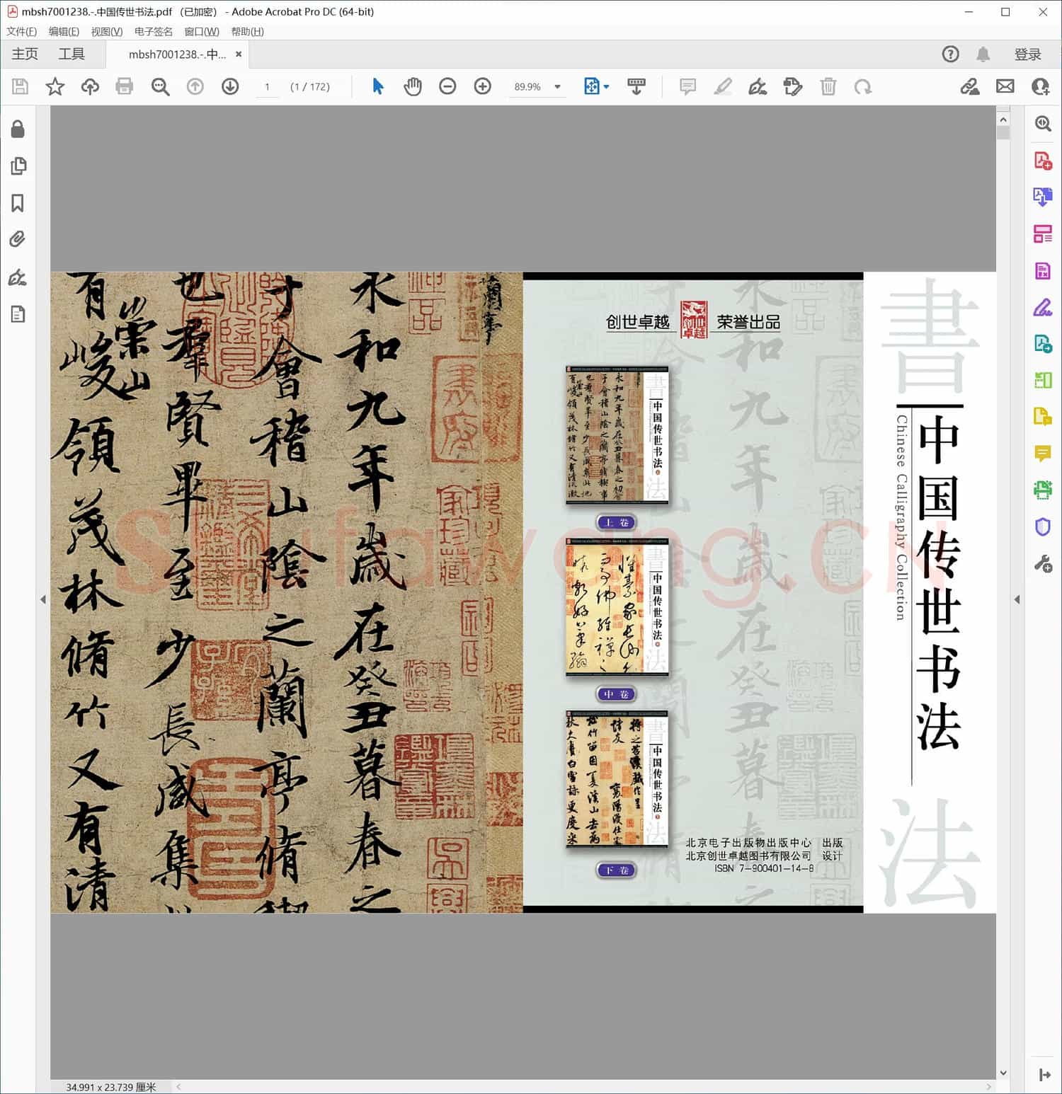This screenshot has width=1062, height=1094.
Task: Click the Send file by email icon
Action: point(1005,86)
